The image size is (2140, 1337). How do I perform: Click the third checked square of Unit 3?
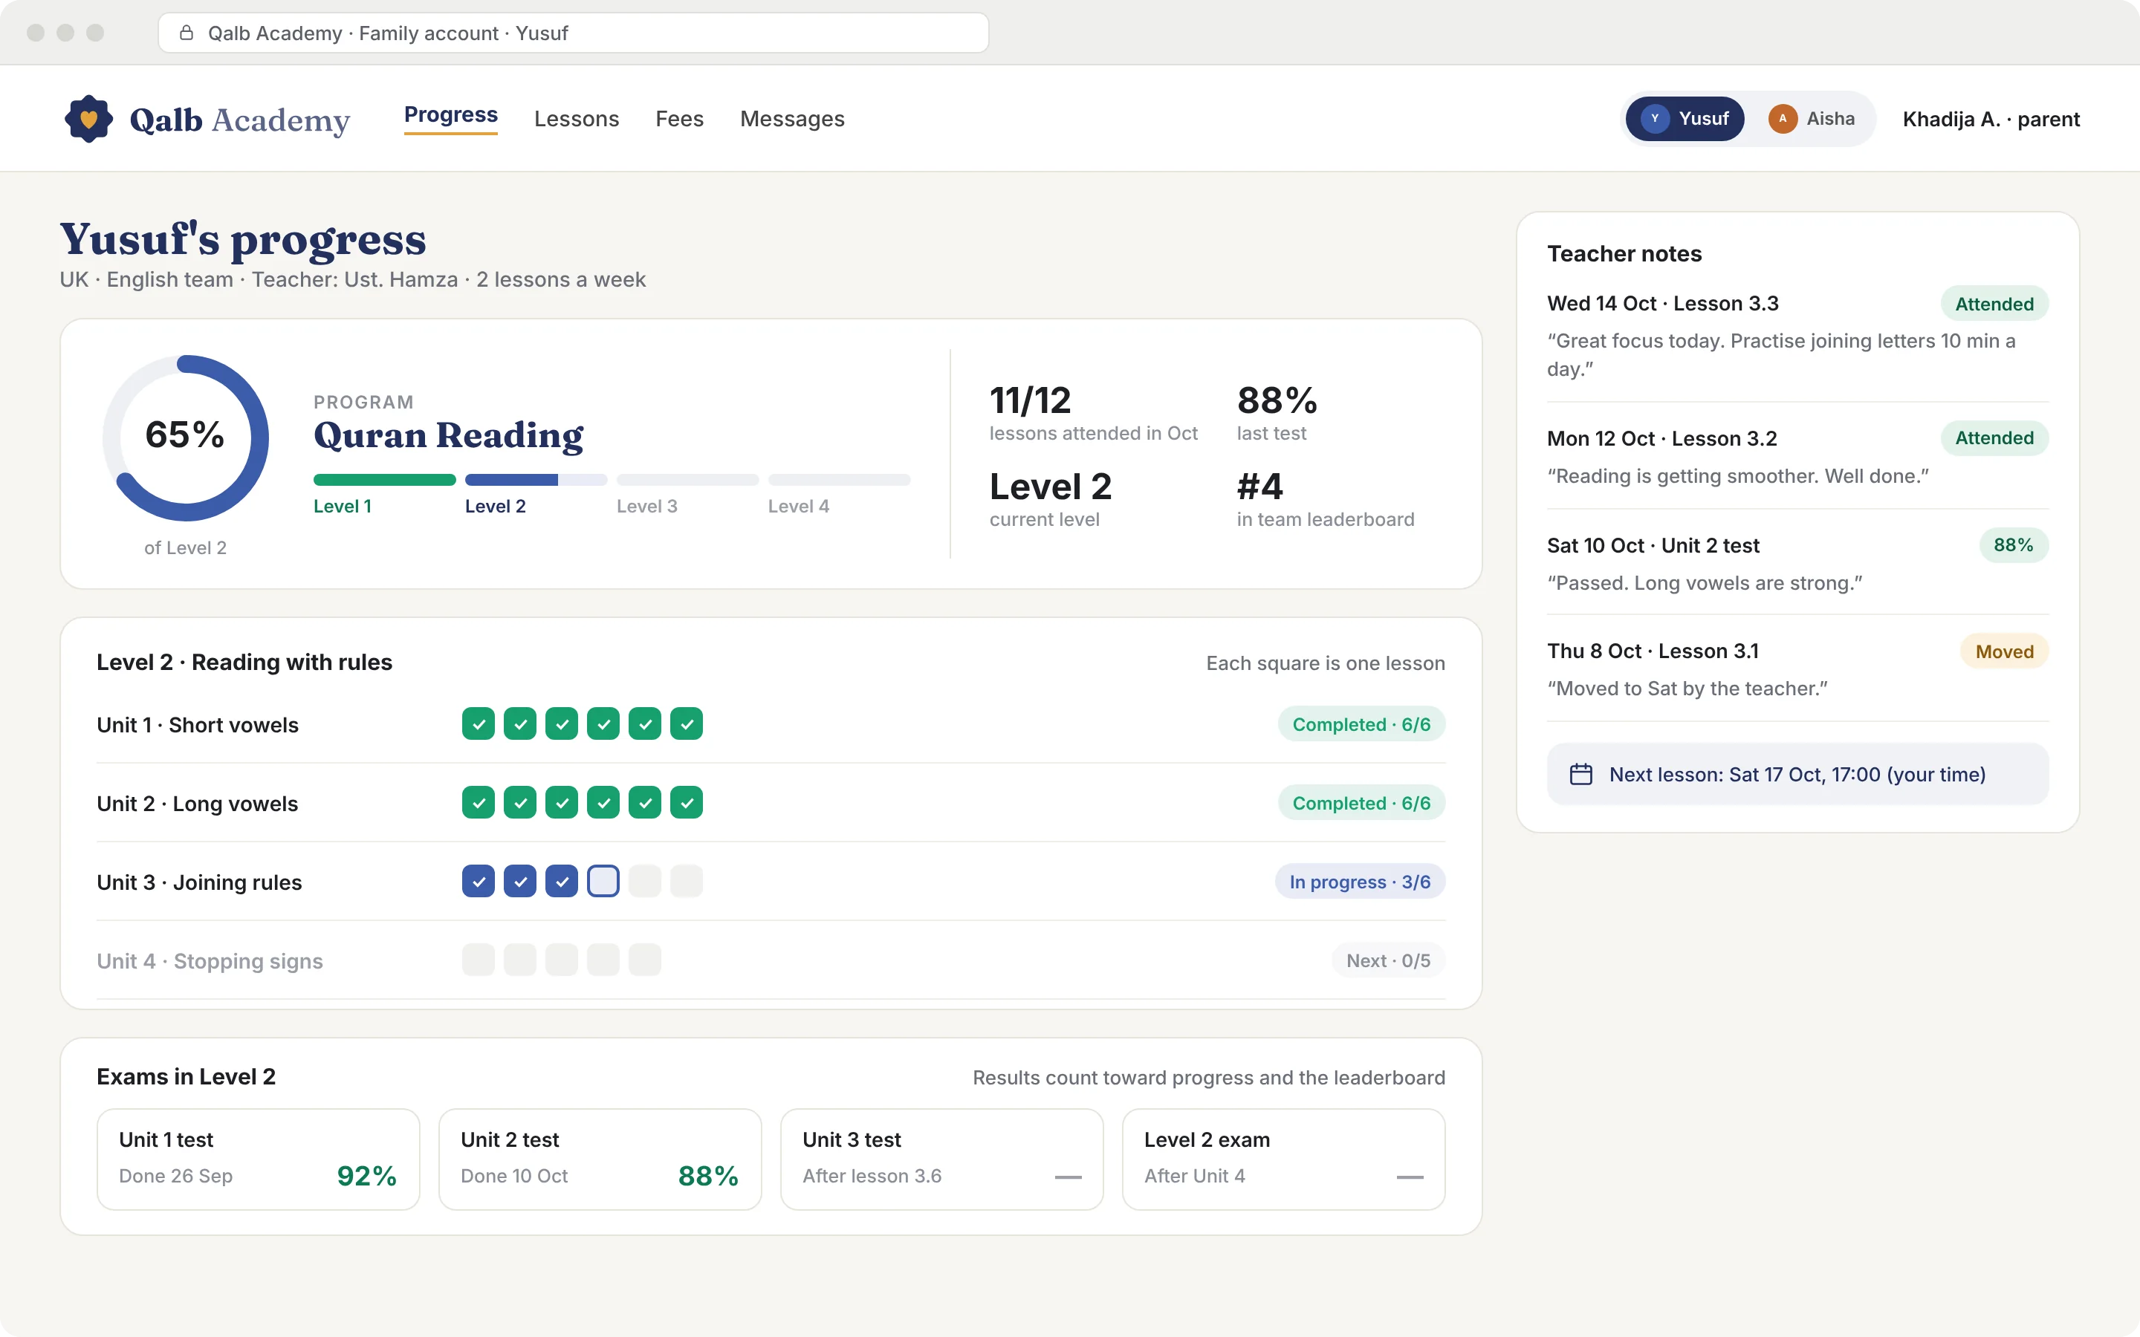tap(562, 882)
